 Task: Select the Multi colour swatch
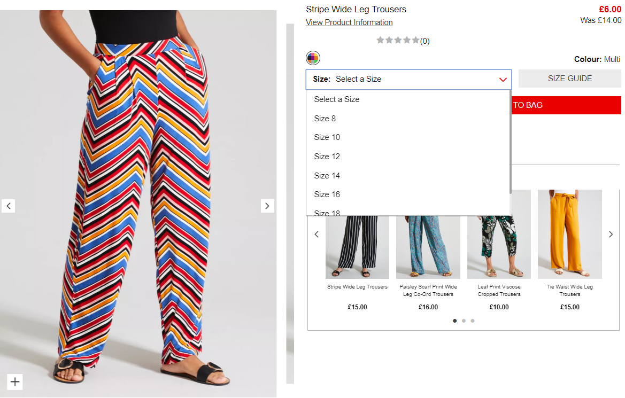tap(313, 58)
